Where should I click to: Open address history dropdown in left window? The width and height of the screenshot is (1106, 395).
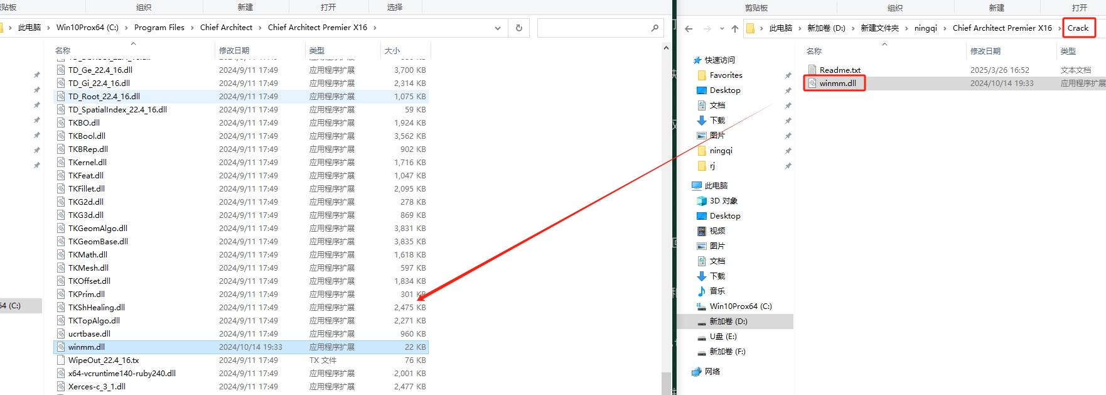tap(498, 28)
